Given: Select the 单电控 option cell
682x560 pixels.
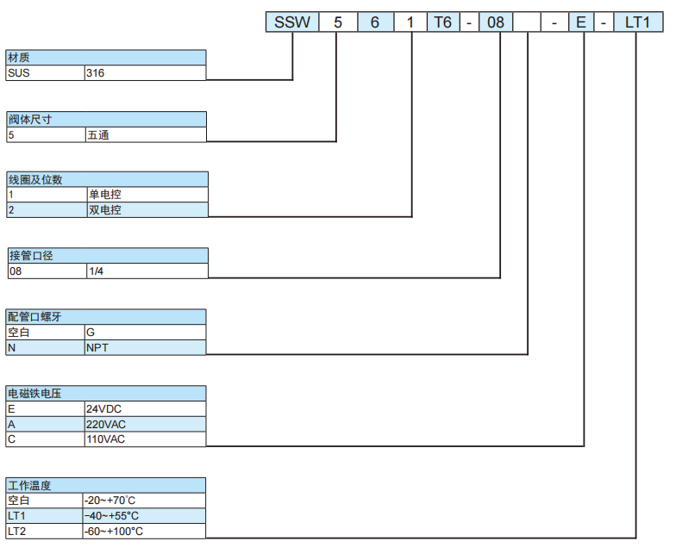Looking at the screenshot, I should 147,195.
